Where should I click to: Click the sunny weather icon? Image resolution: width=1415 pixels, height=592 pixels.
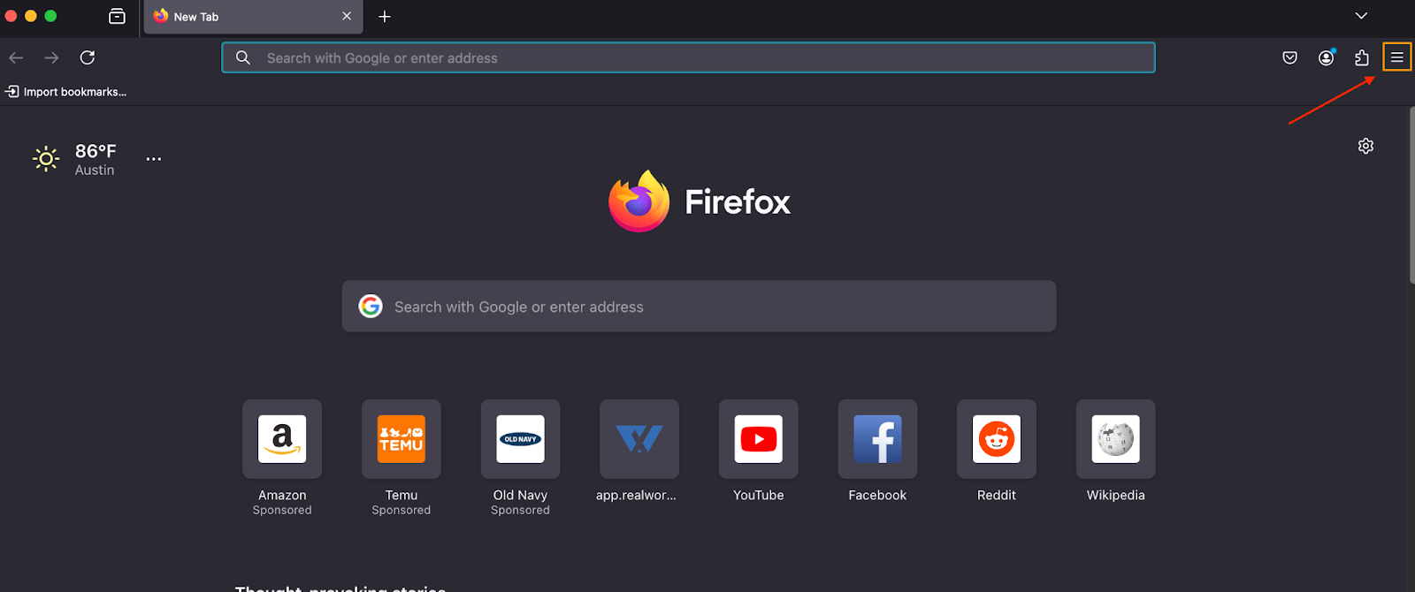pos(46,159)
